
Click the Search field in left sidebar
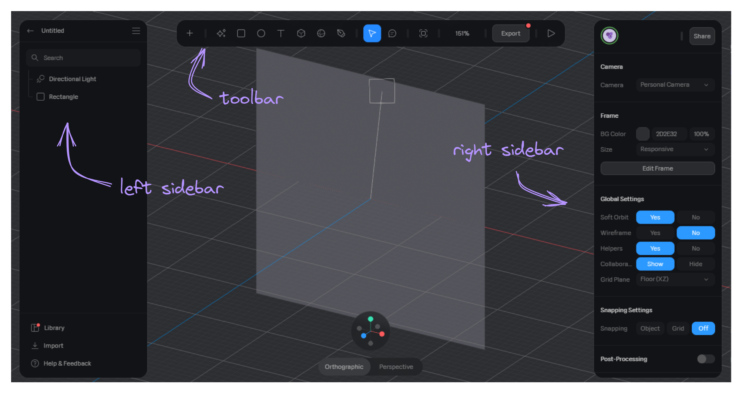[83, 58]
